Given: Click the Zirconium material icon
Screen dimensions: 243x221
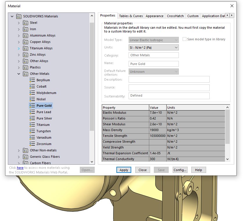Looking at the screenshot, I should pyautogui.click(x=32, y=144).
